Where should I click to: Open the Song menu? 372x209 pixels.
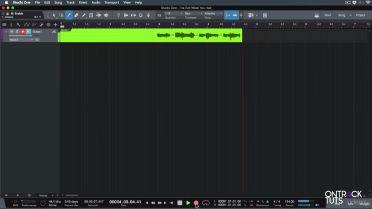click(x=58, y=2)
